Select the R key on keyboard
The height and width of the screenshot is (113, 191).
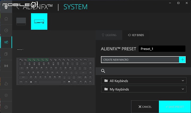tap(42, 68)
